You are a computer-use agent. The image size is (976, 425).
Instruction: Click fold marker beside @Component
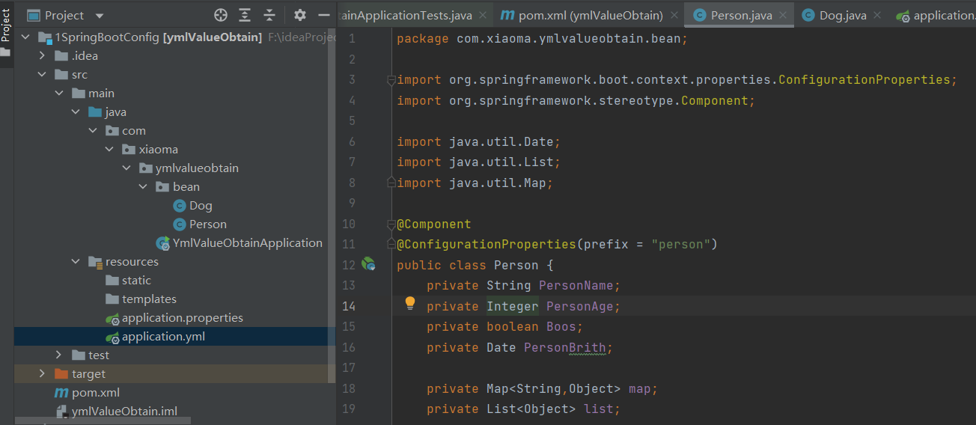tap(390, 224)
